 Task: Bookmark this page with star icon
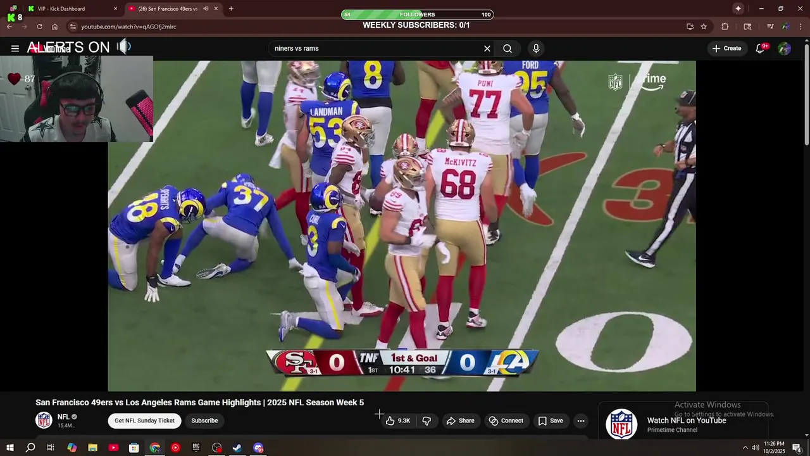pyautogui.click(x=704, y=27)
